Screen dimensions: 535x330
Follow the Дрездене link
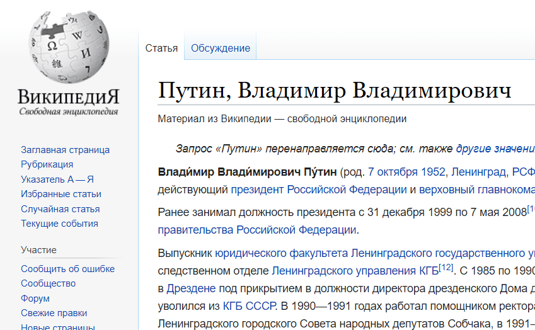(x=191, y=288)
